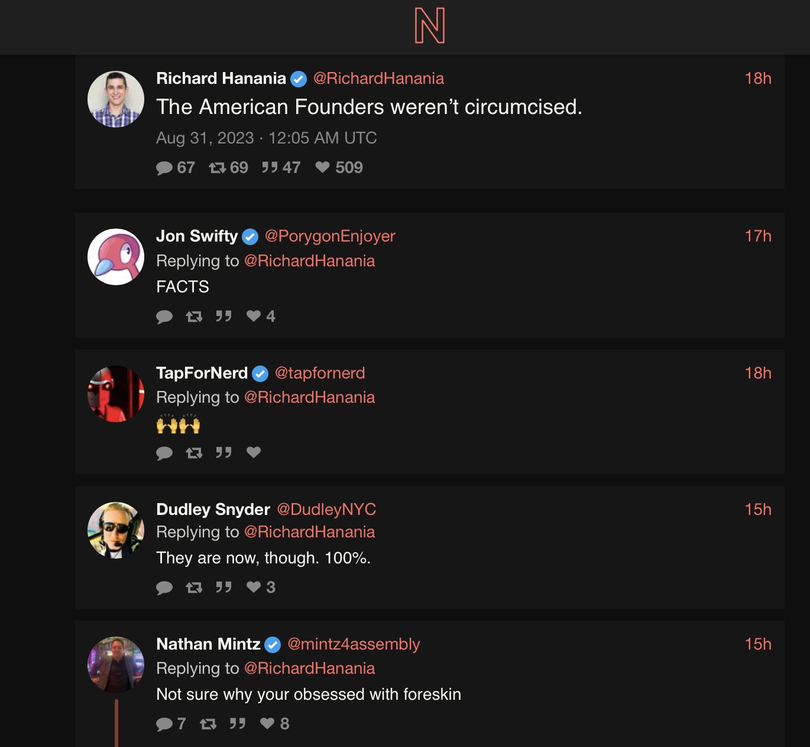Click the retweet icon on TapForNerd's reply
The width and height of the screenshot is (810, 747).
(x=194, y=453)
